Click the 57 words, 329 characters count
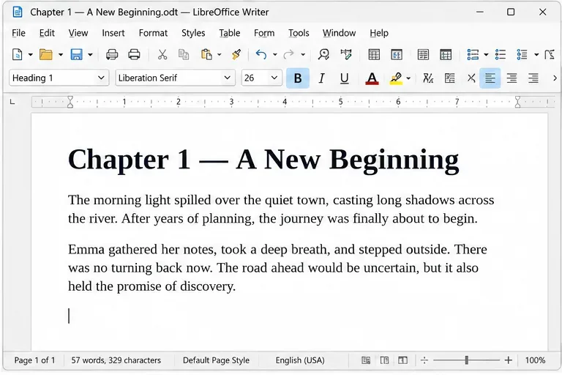 [x=116, y=360]
